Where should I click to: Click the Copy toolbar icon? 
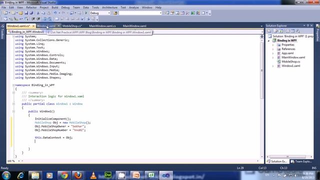pyautogui.click(x=43, y=13)
